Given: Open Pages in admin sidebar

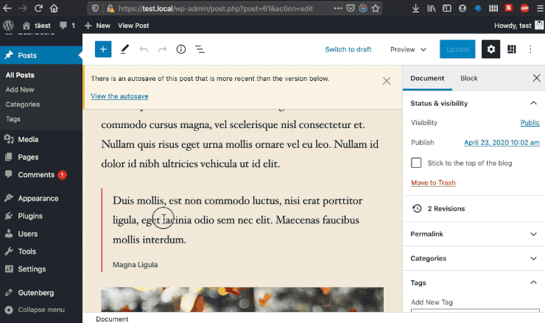Looking at the screenshot, I should (41, 157).
